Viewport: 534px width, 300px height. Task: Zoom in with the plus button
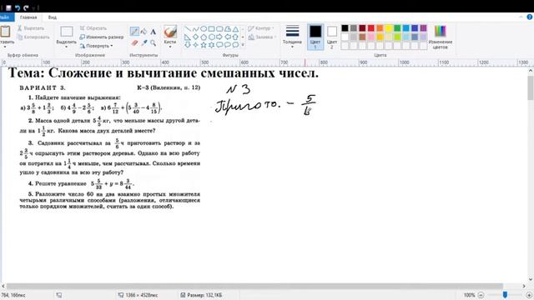(x=529, y=295)
